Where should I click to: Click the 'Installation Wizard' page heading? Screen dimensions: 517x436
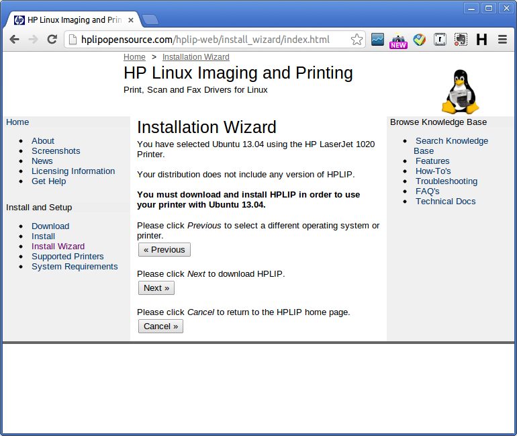point(206,127)
